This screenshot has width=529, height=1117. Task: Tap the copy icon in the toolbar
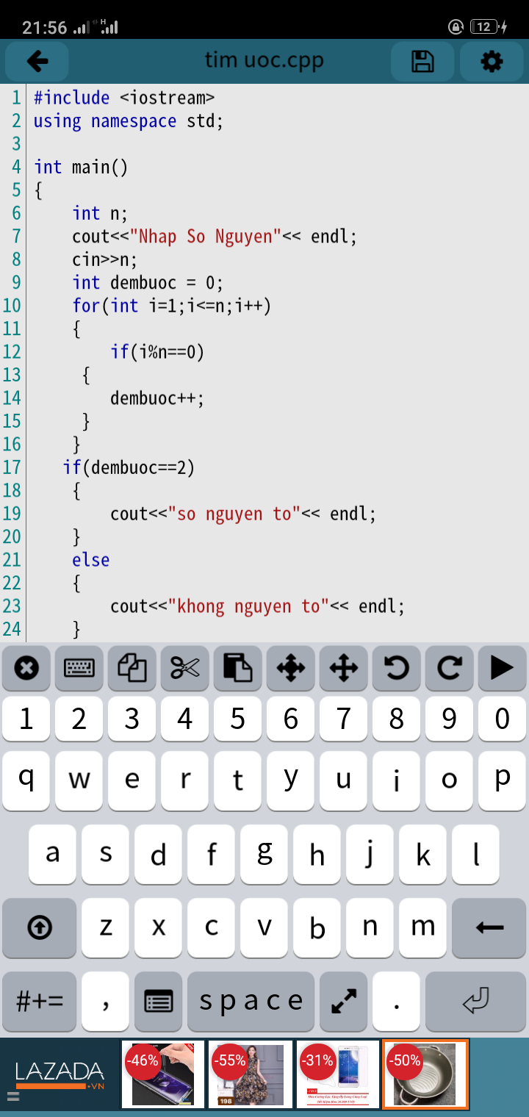pyautogui.click(x=132, y=668)
